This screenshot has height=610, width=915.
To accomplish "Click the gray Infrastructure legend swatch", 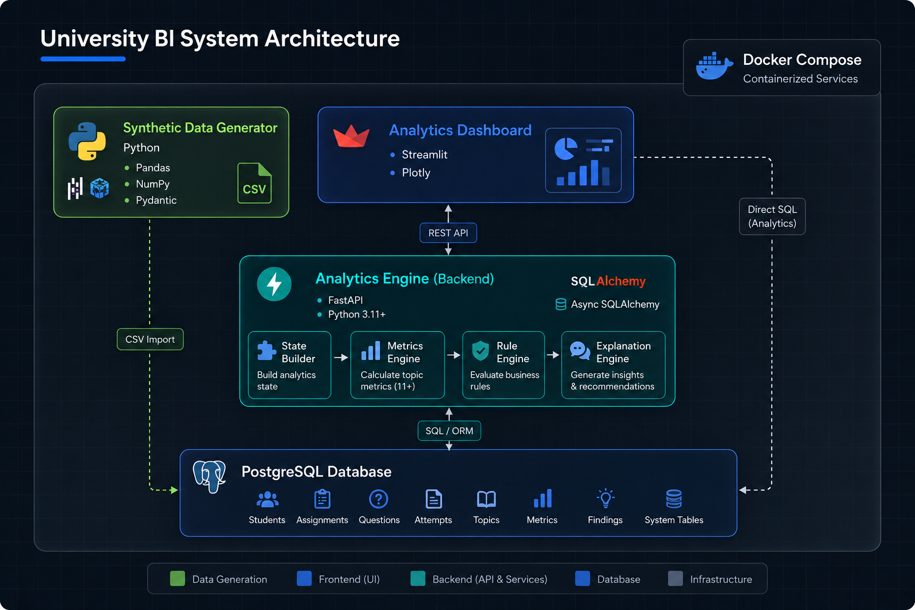I will coord(676,578).
